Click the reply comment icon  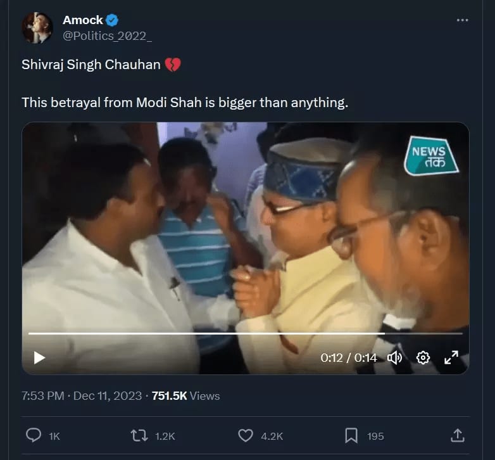pyautogui.click(x=33, y=435)
